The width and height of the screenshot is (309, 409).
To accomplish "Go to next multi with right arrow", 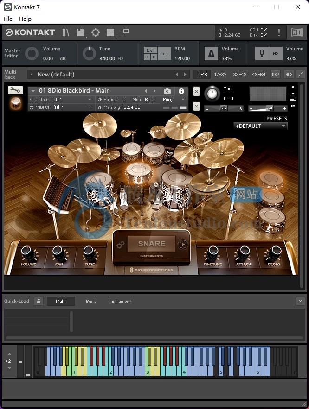I will [x=185, y=74].
